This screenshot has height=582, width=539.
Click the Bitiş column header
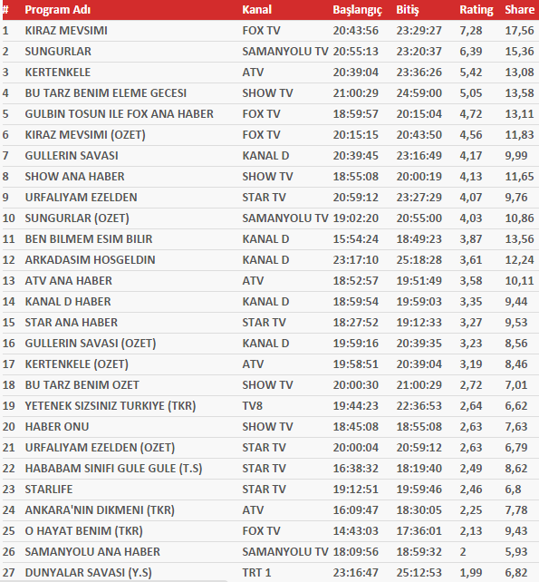pos(408,10)
